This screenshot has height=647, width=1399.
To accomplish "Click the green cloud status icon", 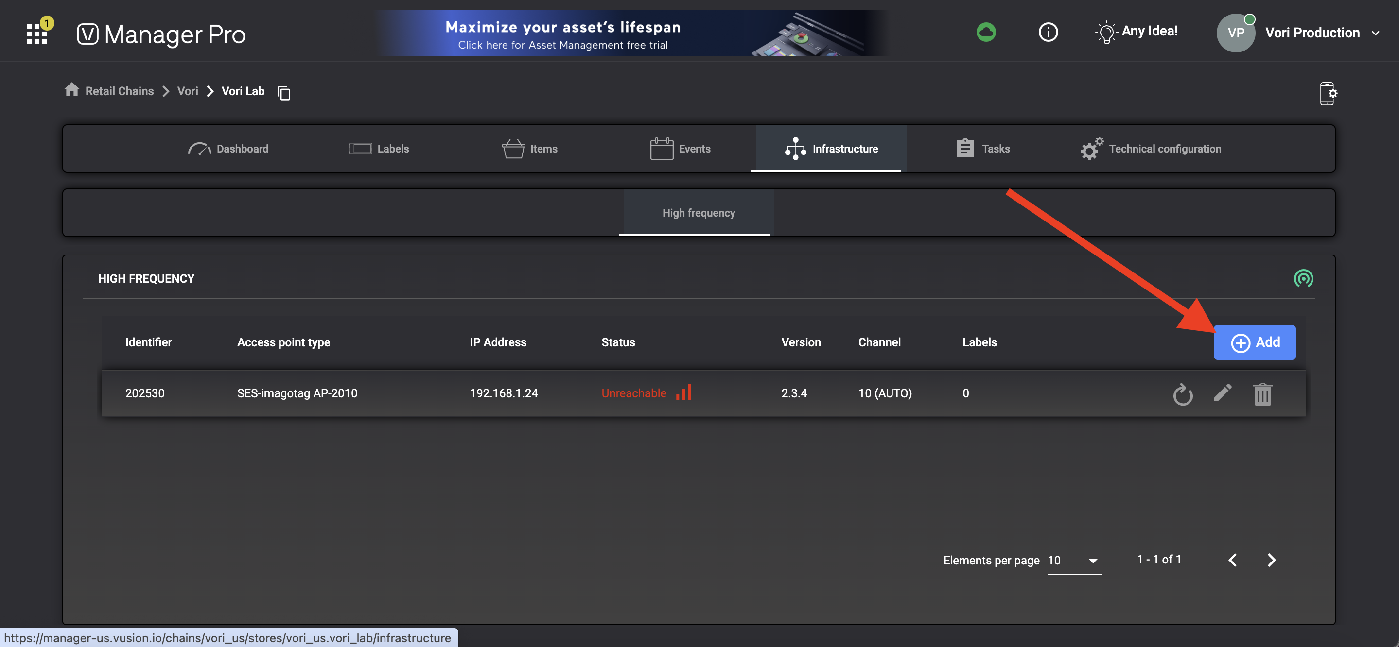I will pos(986,32).
